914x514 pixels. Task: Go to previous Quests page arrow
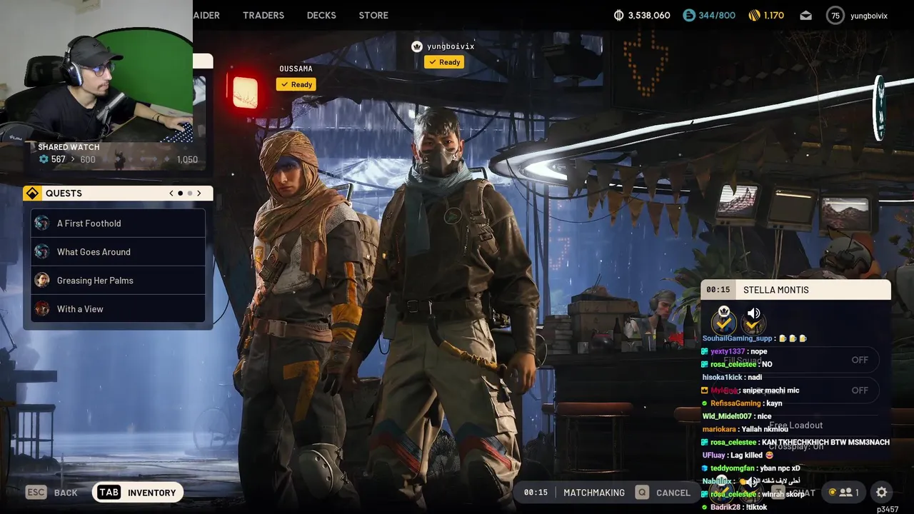pyautogui.click(x=171, y=193)
